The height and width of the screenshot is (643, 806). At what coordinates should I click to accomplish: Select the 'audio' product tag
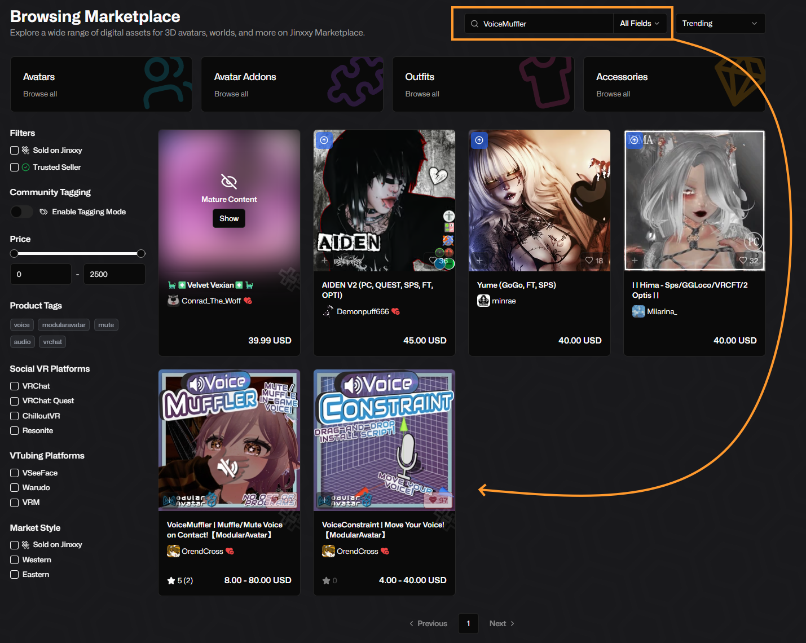point(23,342)
